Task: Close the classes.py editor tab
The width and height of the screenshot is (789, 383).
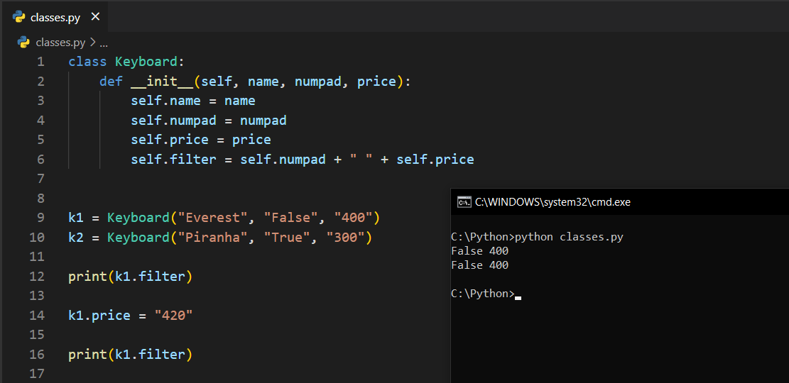Action: pyautogui.click(x=96, y=17)
